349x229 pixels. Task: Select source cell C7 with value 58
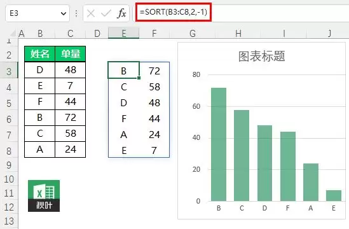(x=71, y=134)
